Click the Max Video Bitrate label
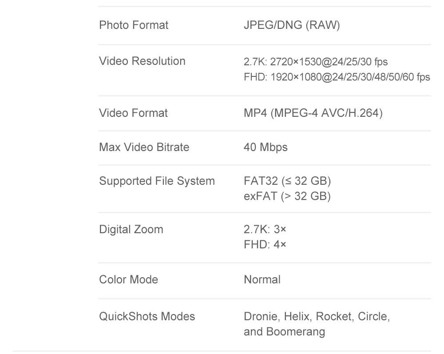Screen dimensions: 444x354 pos(144,147)
